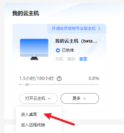Click the up chevron on 打开云主机
This screenshot has height=133, width=124.
(x=49, y=99)
